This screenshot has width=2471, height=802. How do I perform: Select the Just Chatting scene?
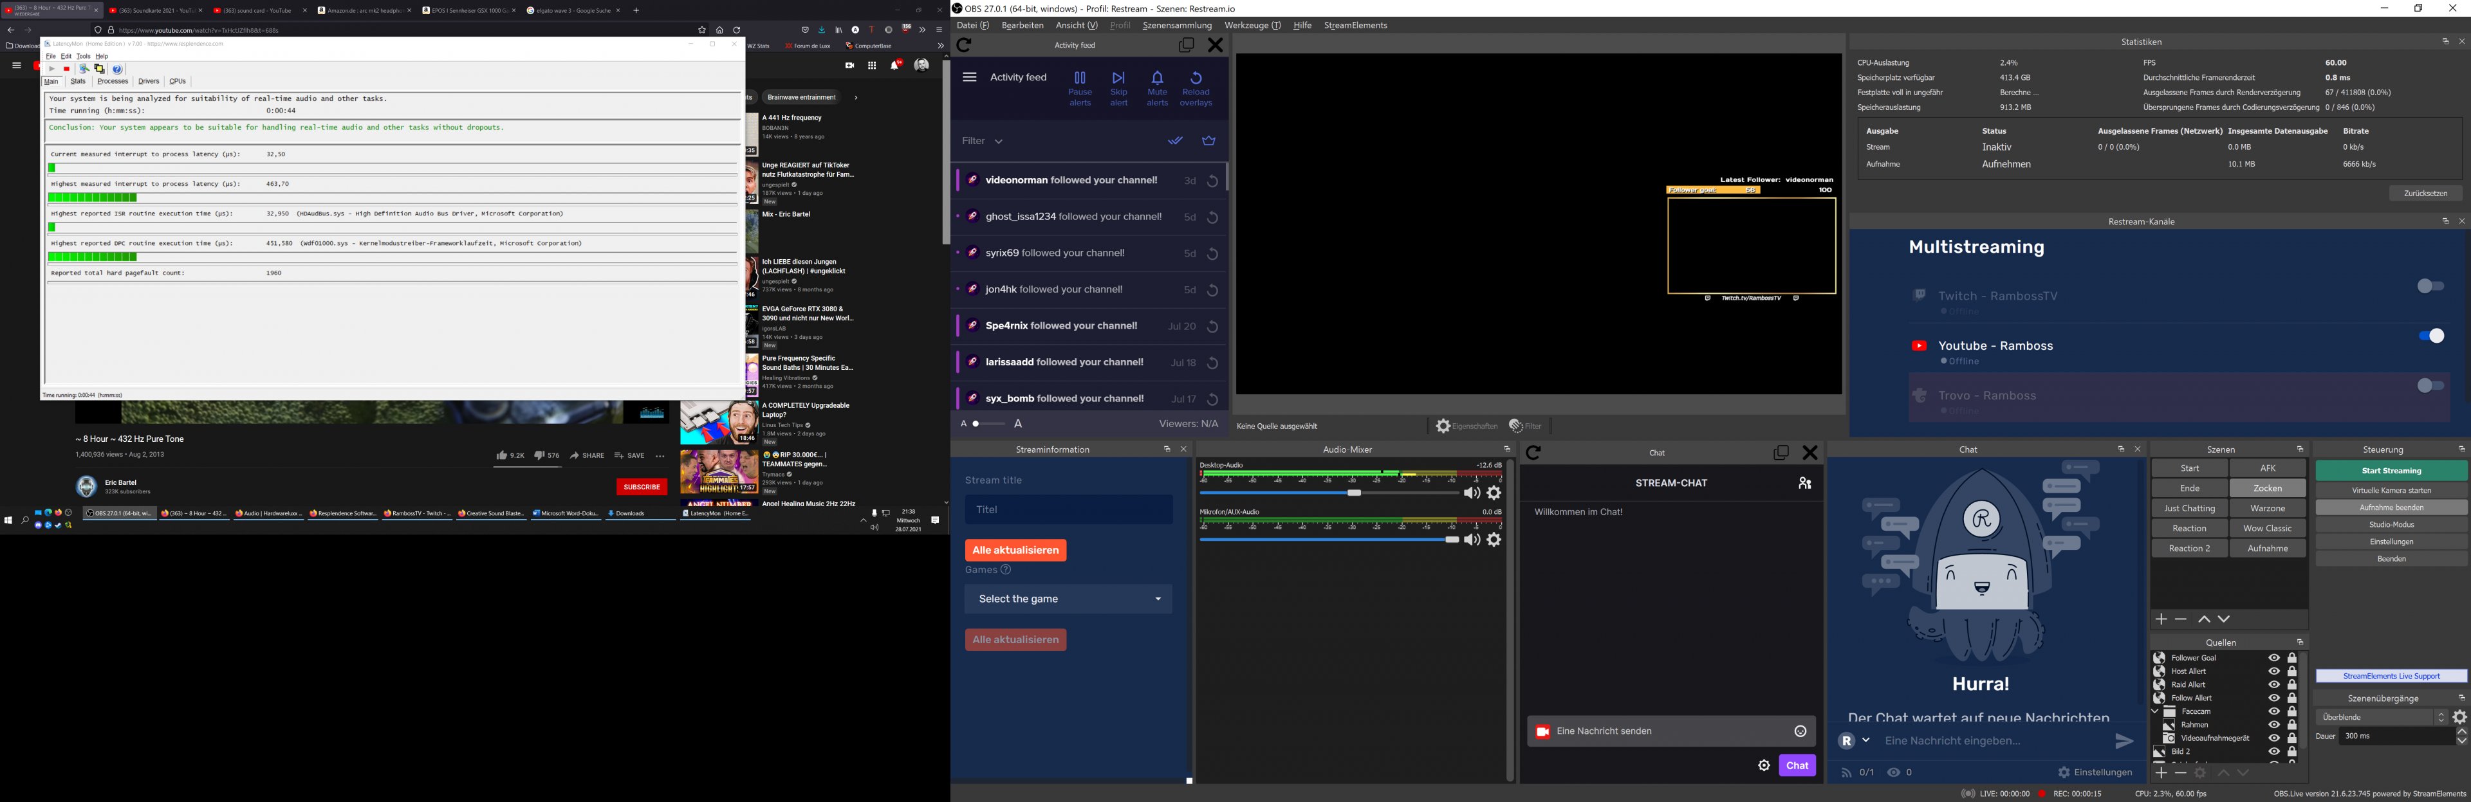click(x=2189, y=509)
